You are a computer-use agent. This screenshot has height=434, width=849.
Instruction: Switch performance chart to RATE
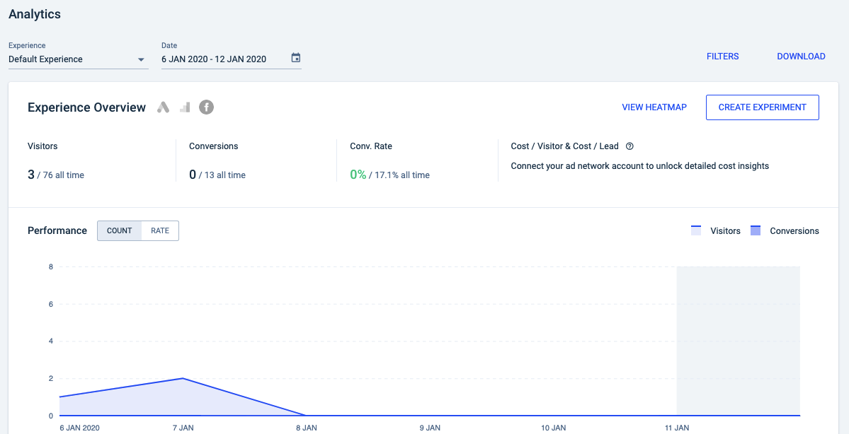(x=160, y=230)
